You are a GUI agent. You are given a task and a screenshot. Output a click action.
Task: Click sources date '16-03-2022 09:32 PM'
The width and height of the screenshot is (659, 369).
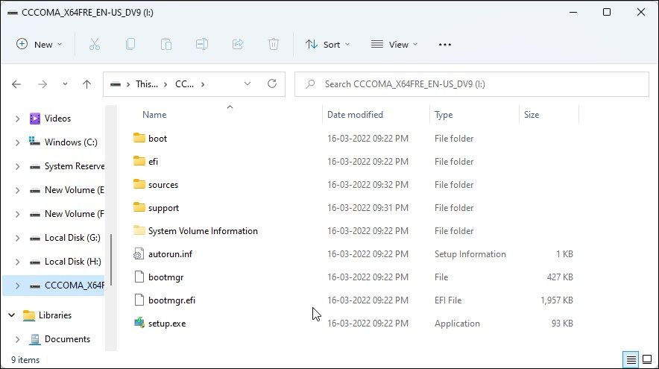(368, 185)
